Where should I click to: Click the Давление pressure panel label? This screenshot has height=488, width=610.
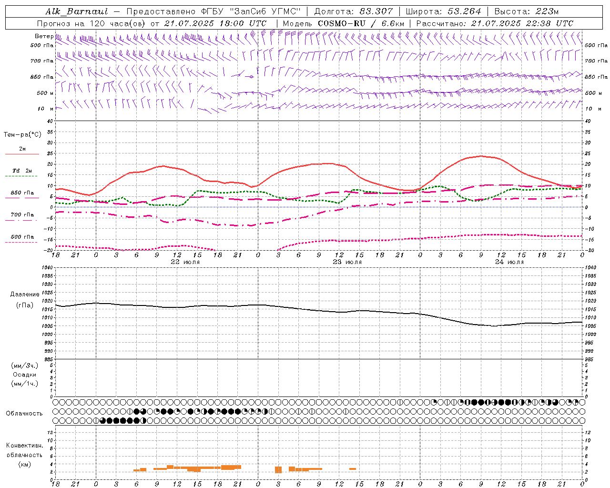tap(25, 295)
